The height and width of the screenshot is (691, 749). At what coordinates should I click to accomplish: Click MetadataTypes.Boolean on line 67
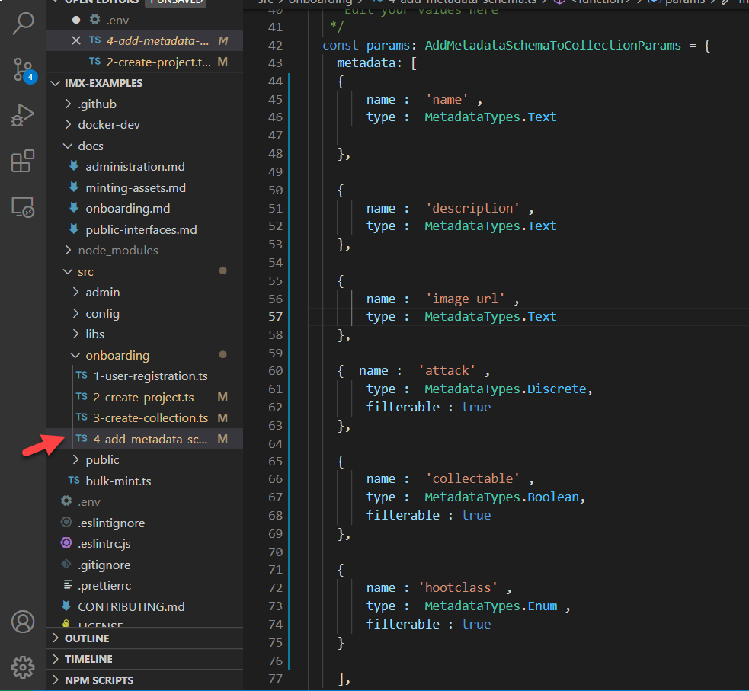[502, 497]
